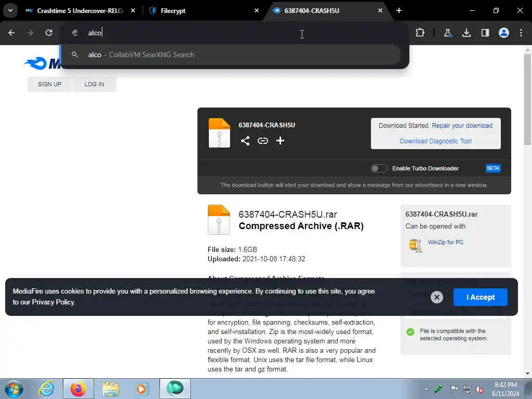532x399 pixels.
Task: Click the network tray icon
Action: 467,389
